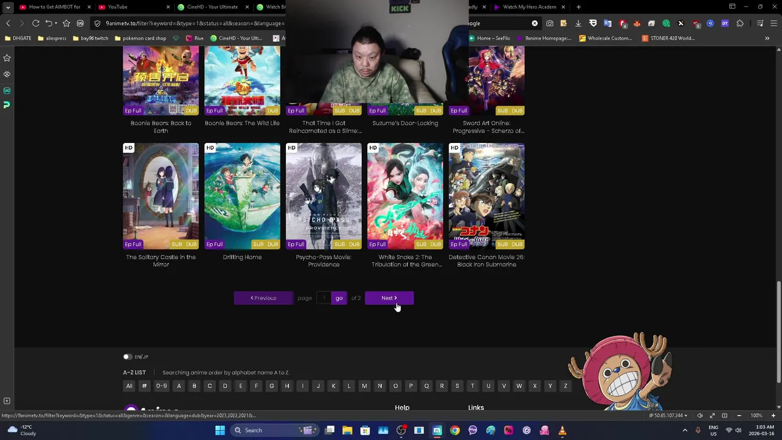The width and height of the screenshot is (782, 440).
Task: Open the pokemon card shop bookmark folder
Action: (x=140, y=38)
